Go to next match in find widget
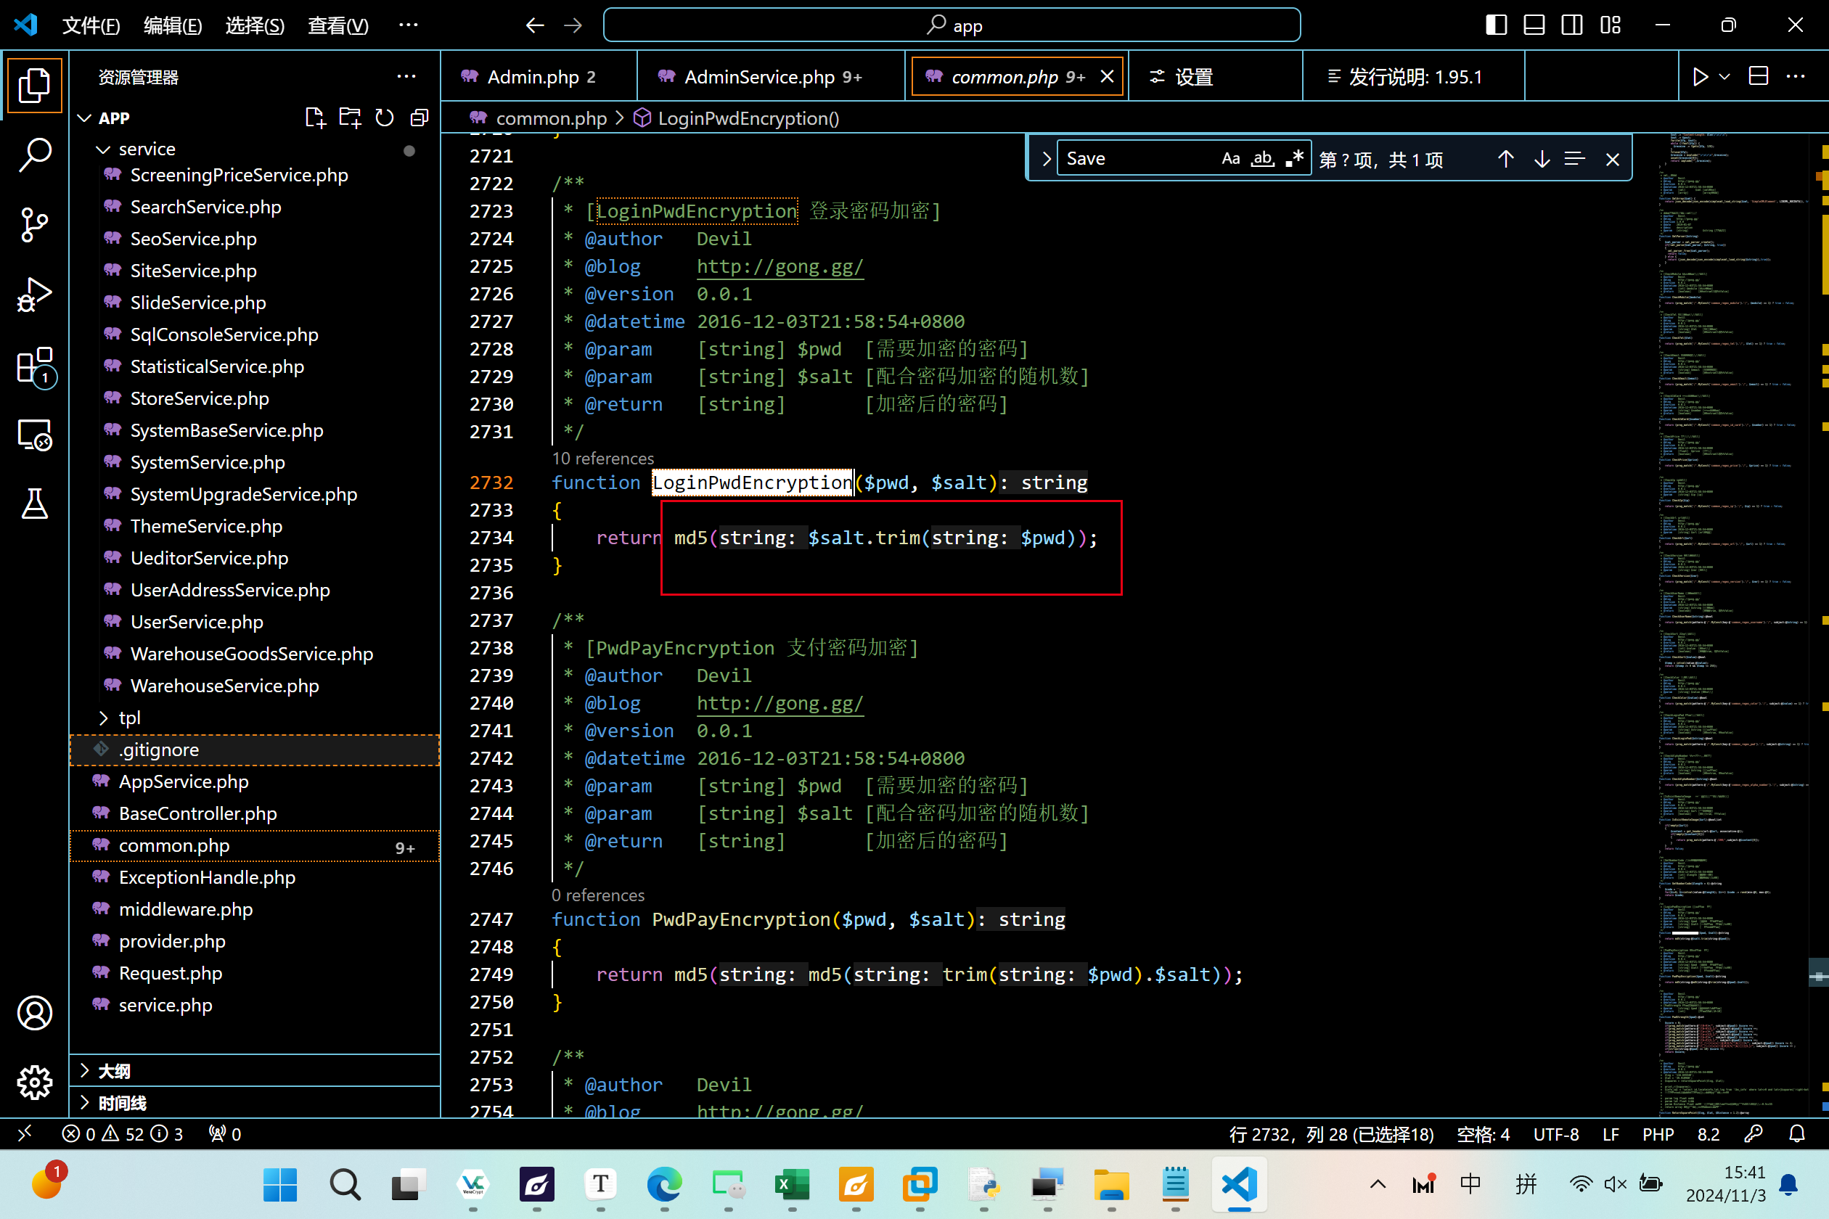Viewport: 1829px width, 1219px height. tap(1542, 159)
